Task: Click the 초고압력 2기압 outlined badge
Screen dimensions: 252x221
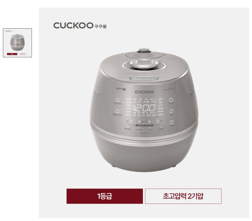Action: pyautogui.click(x=183, y=196)
